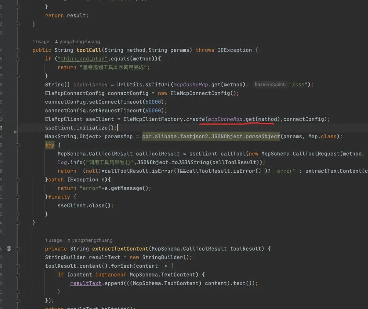Click sseClient.close() statement
Viewport: 368px width, 309px height.
[x=86, y=206]
